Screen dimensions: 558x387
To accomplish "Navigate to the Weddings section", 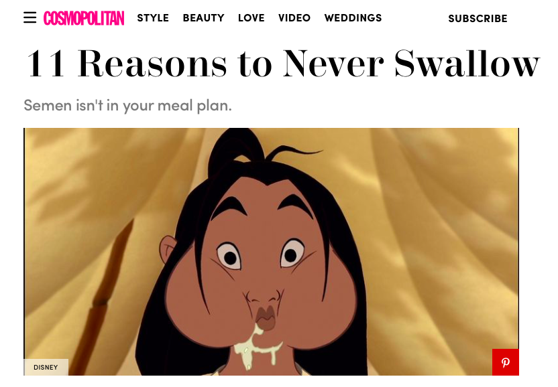I will click(x=353, y=18).
